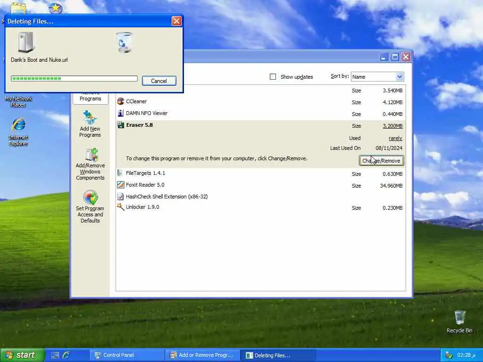Select the Eraser 5.8 entry title
This screenshot has height=362, width=483.
coord(140,125)
